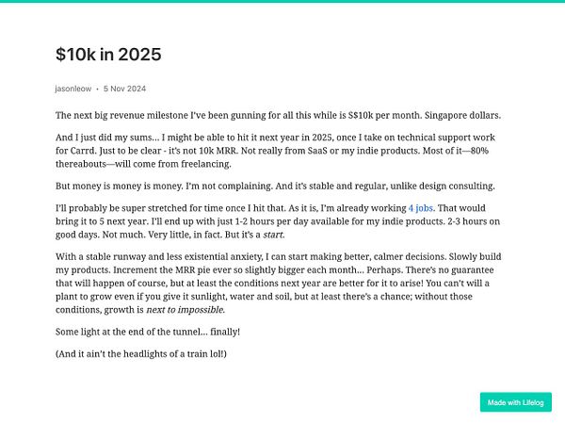Click the closing line about train headlights
This screenshot has width=565, height=423.
[x=141, y=354]
